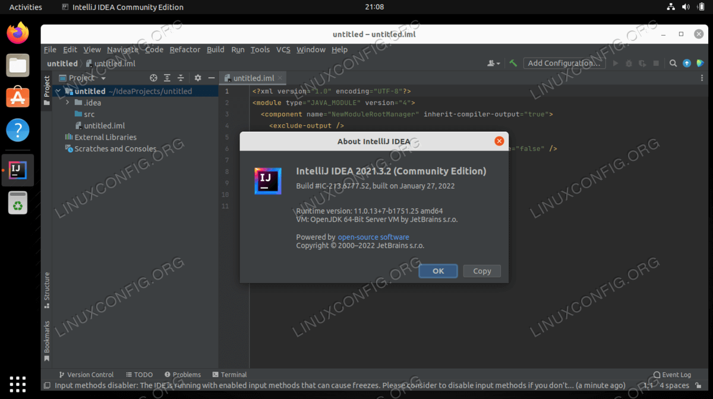The height and width of the screenshot is (399, 713).
Task: Click Copy in the About dialog
Action: (482, 271)
